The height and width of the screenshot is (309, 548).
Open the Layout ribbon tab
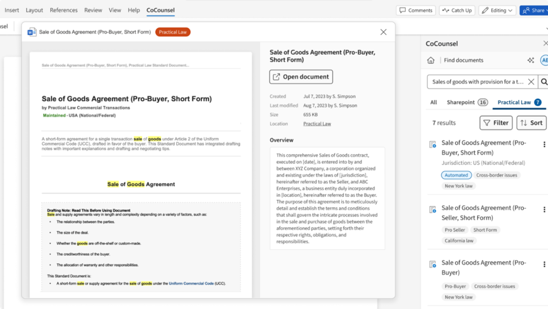coord(34,10)
